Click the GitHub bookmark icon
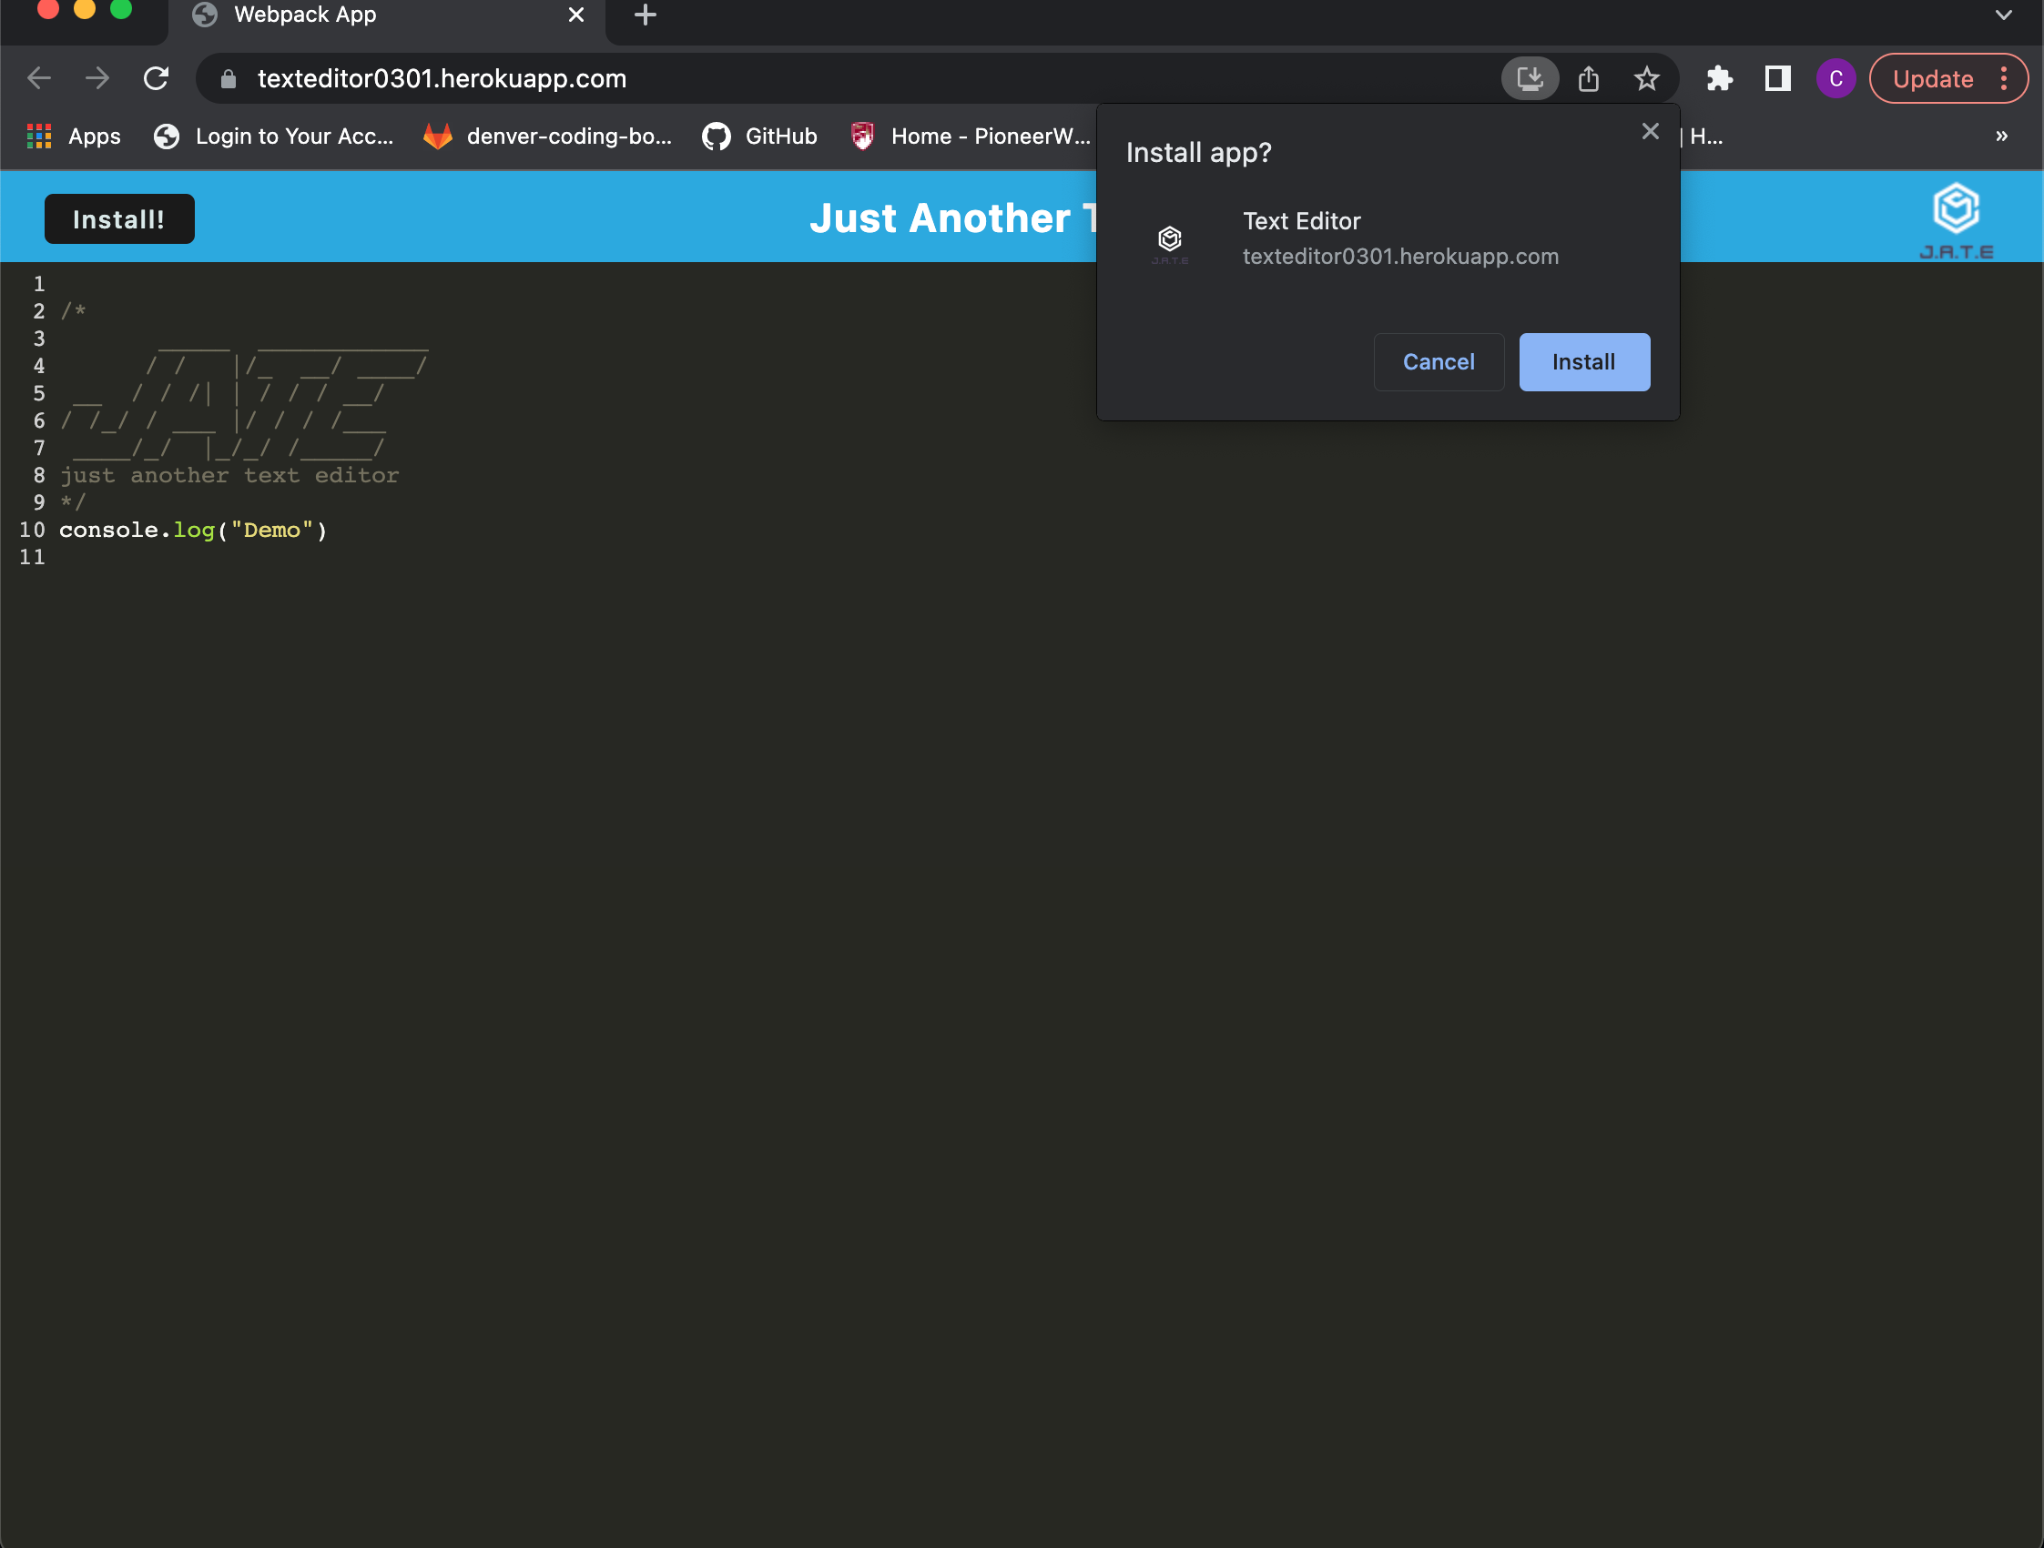The width and height of the screenshot is (2044, 1548). [715, 136]
